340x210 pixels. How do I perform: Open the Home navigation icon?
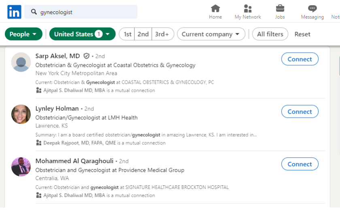point(215,8)
